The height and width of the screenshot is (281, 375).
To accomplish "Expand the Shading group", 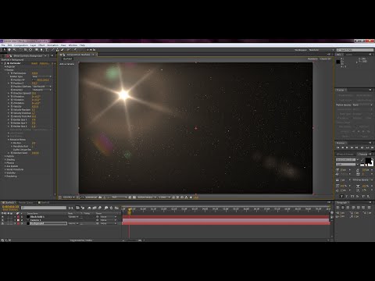I will click(x=5, y=159).
